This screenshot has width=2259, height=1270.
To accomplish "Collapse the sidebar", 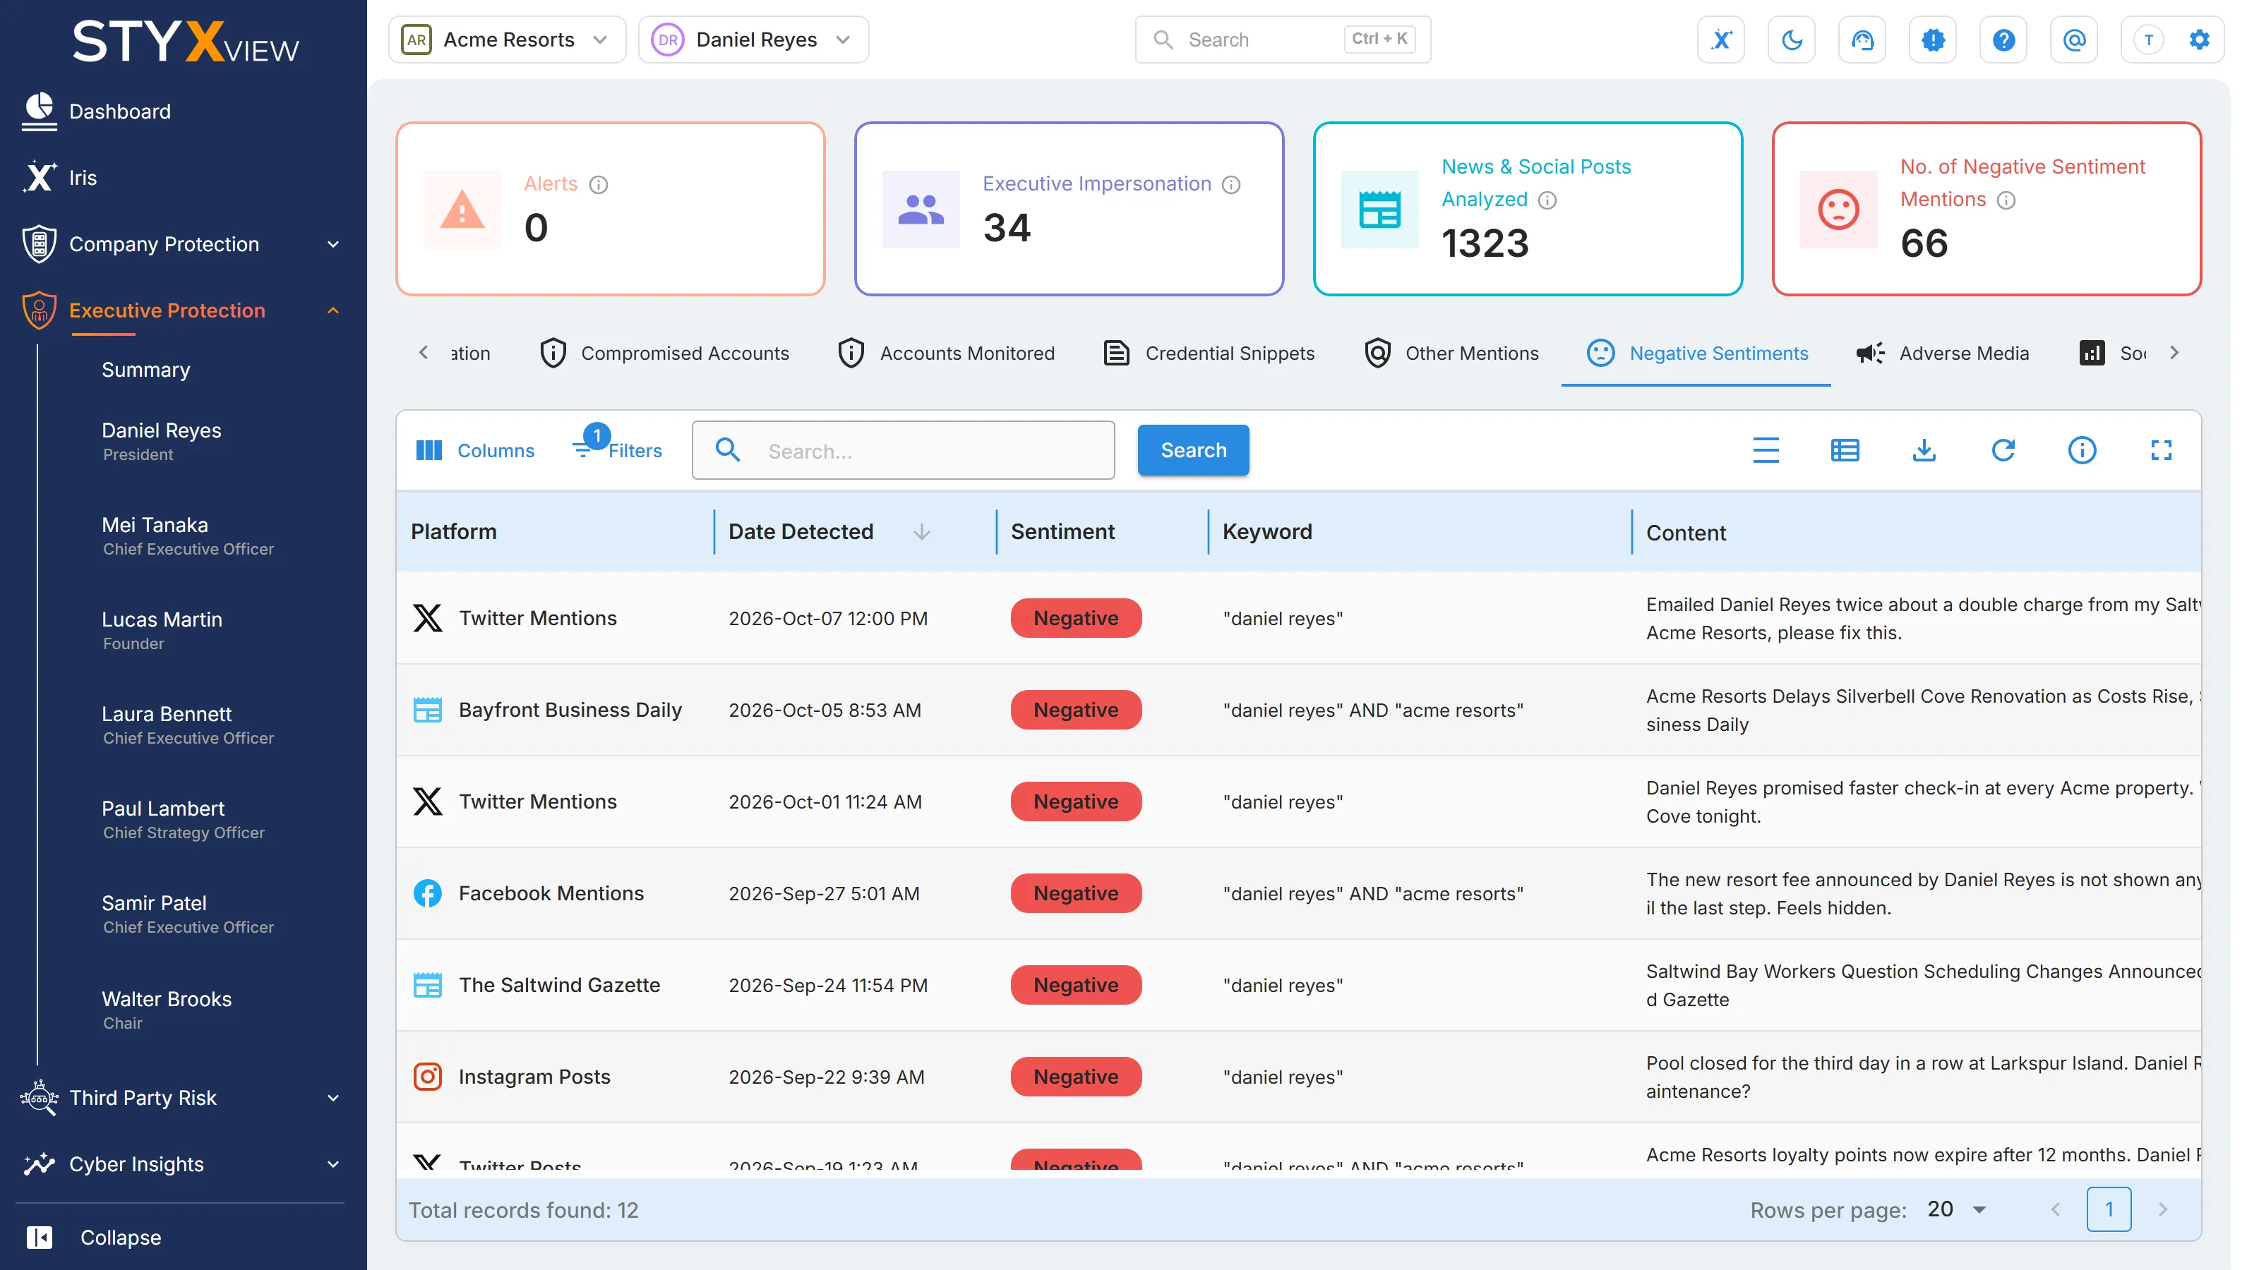I will pyautogui.click(x=95, y=1238).
